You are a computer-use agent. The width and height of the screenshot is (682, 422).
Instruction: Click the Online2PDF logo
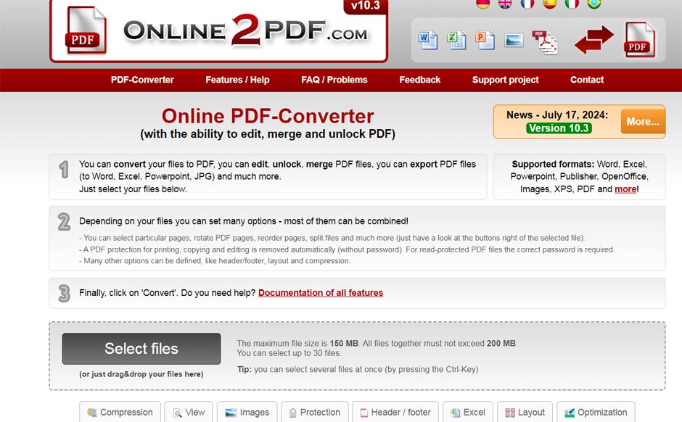[x=219, y=32]
